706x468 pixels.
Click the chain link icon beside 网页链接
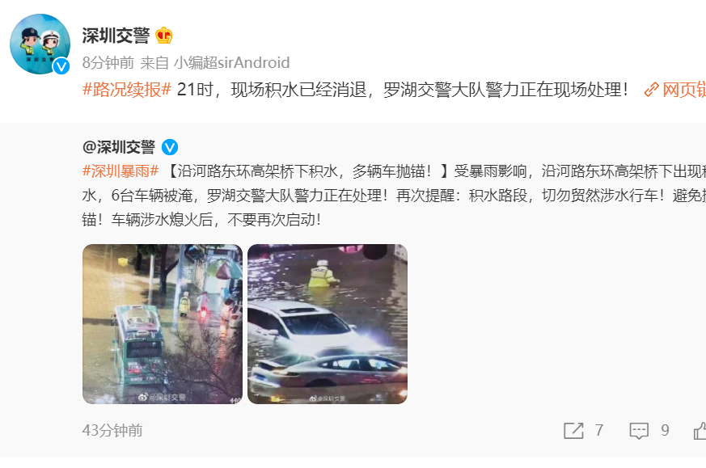coord(651,90)
